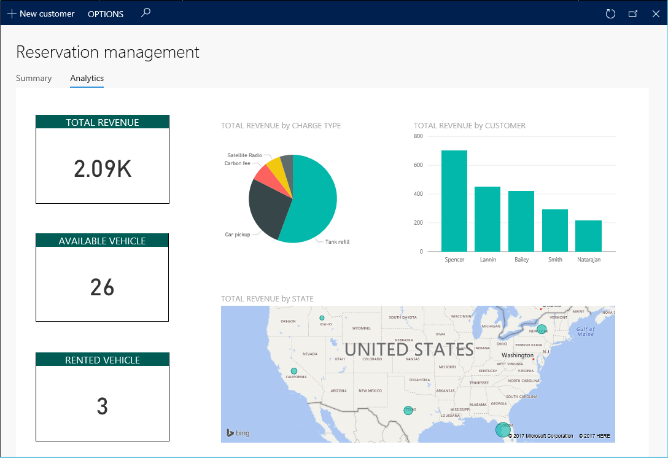Screen dimensions: 668x458
Task: Click the New customer button
Action: [41, 14]
